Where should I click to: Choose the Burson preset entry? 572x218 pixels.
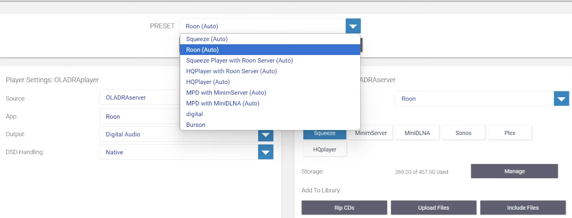[195, 125]
